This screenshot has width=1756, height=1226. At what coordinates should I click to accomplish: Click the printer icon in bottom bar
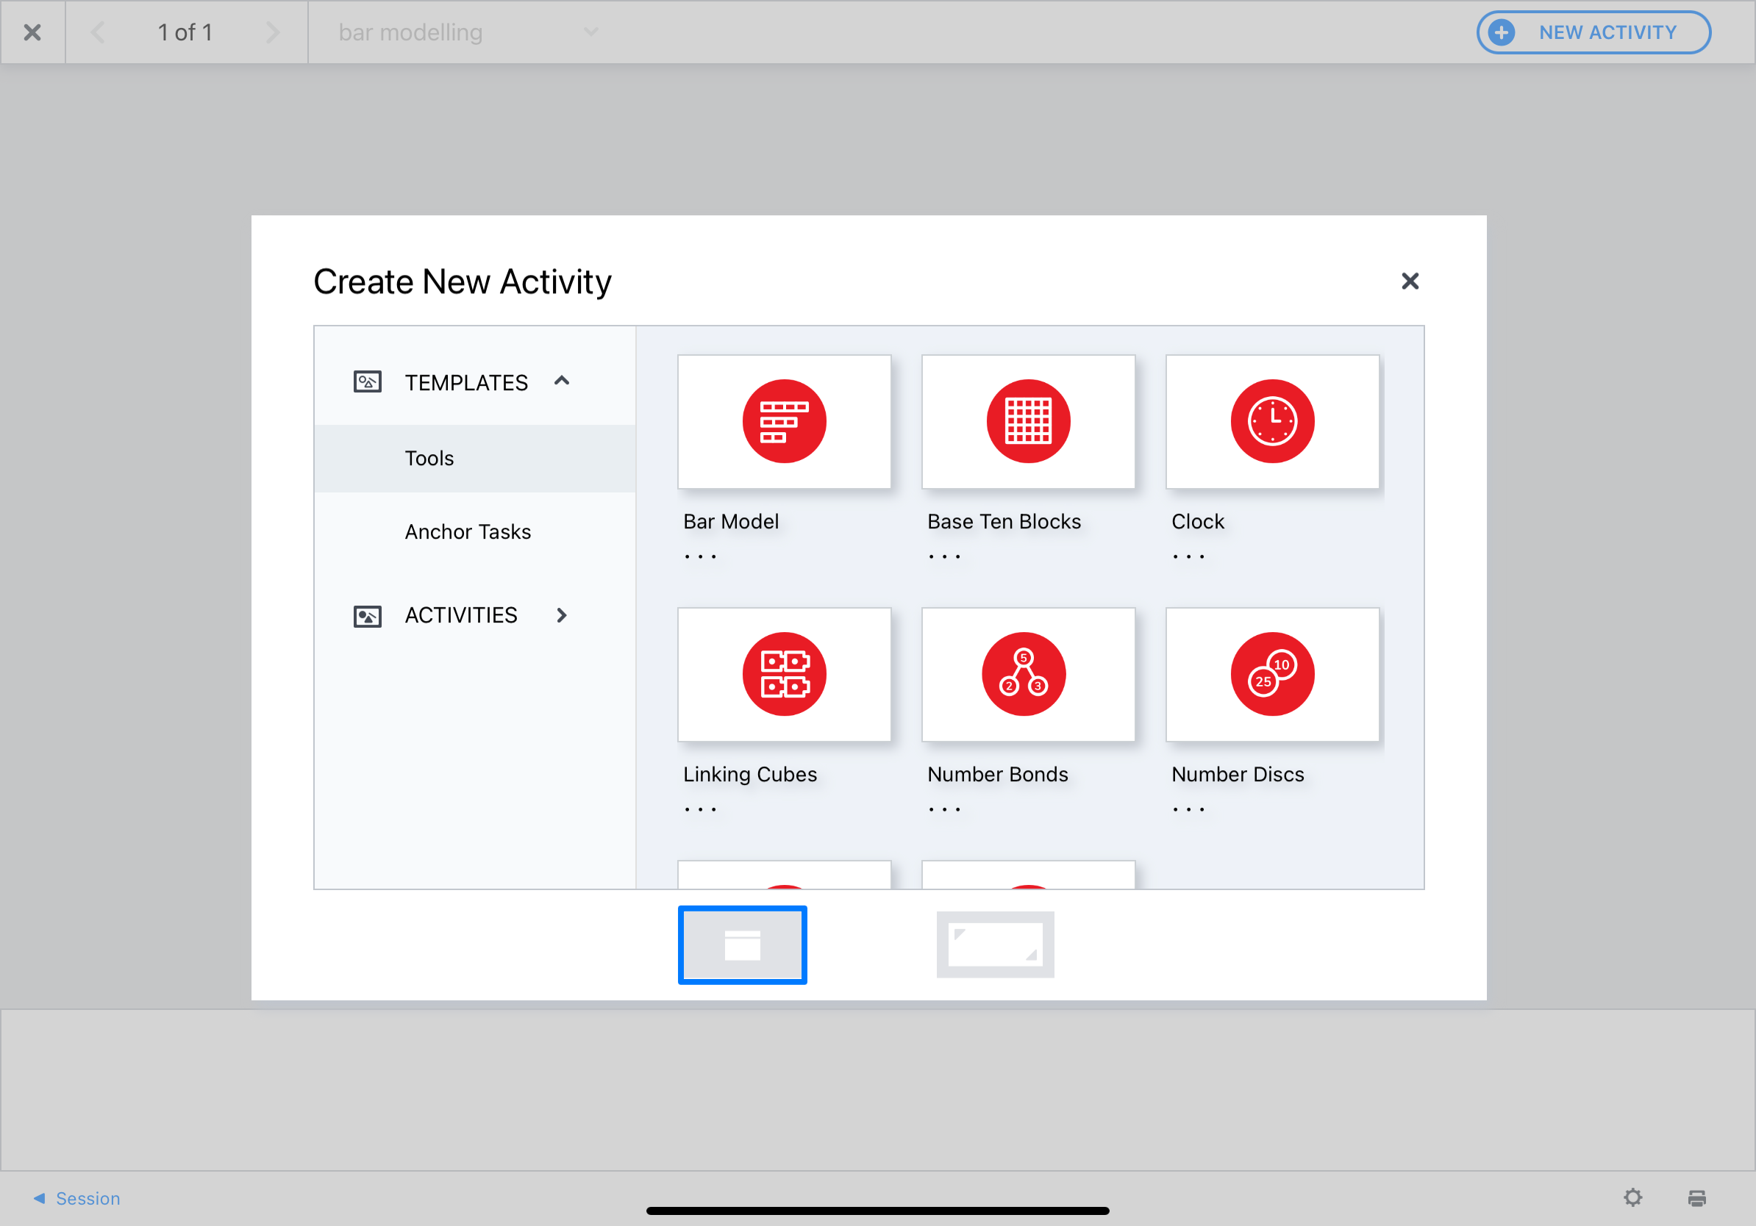[x=1696, y=1198]
